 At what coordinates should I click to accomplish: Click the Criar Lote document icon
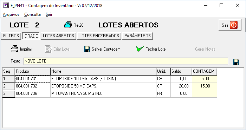(48, 49)
